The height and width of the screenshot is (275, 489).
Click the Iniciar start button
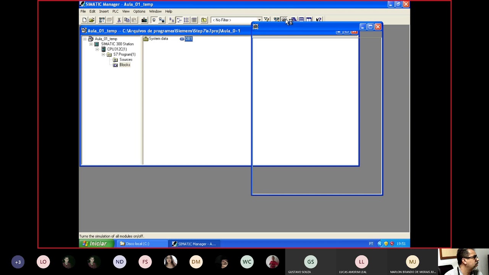pyautogui.click(x=96, y=244)
